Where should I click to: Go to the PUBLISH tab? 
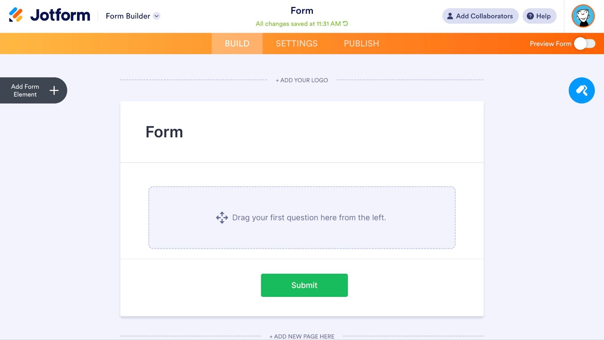[x=361, y=43]
